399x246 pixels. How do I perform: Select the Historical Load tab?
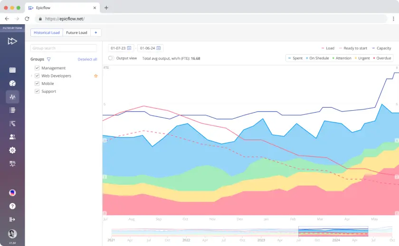pos(47,33)
